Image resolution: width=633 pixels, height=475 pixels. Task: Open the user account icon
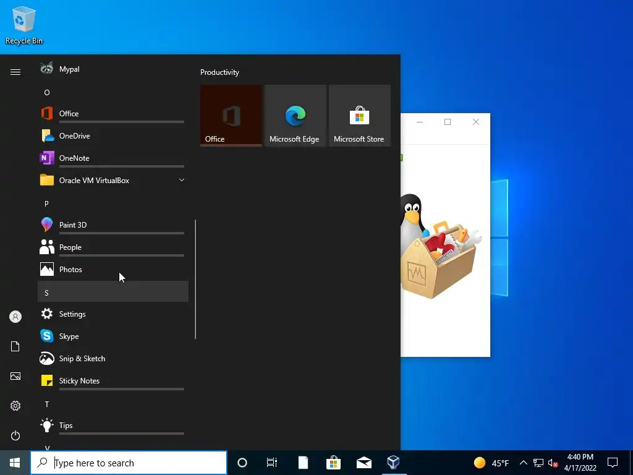[x=15, y=317]
